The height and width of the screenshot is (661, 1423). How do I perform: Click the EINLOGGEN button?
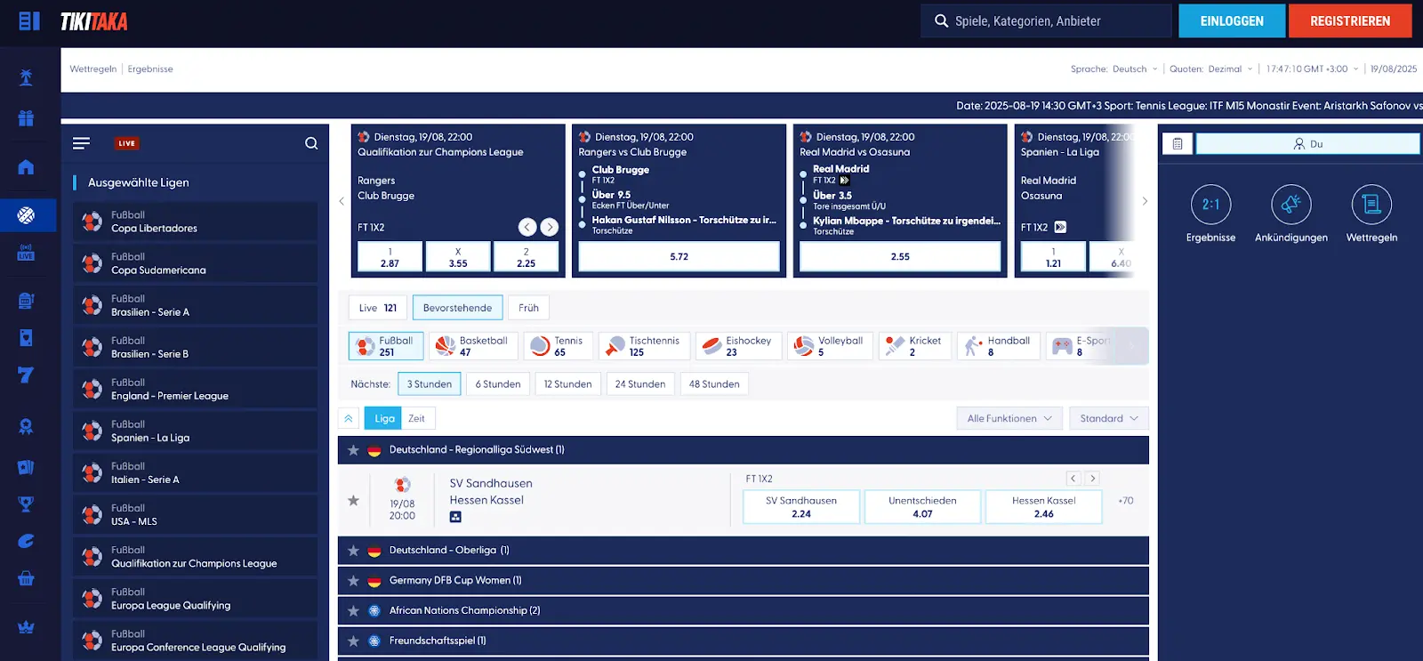coord(1231,21)
